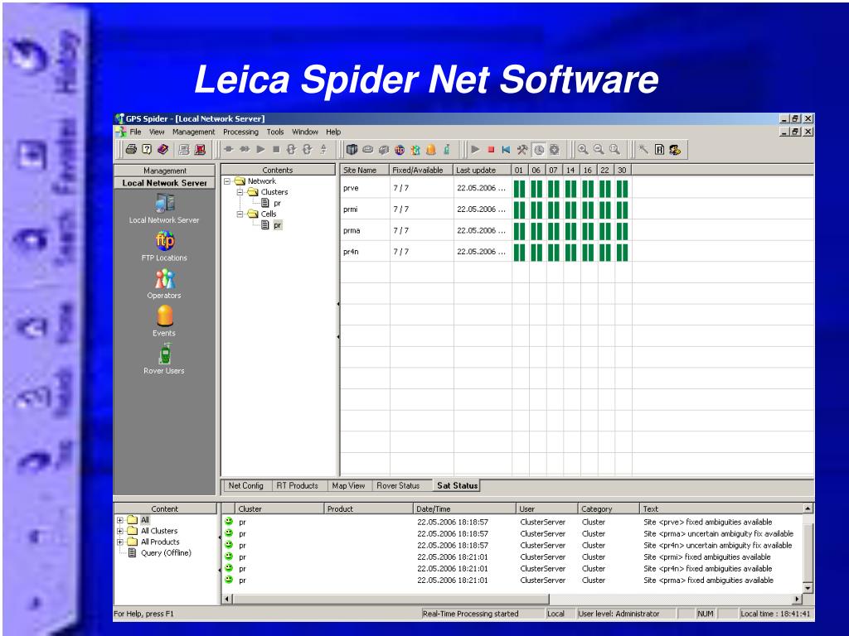
Task: Click the blue skip-to-start icon
Action: point(507,149)
